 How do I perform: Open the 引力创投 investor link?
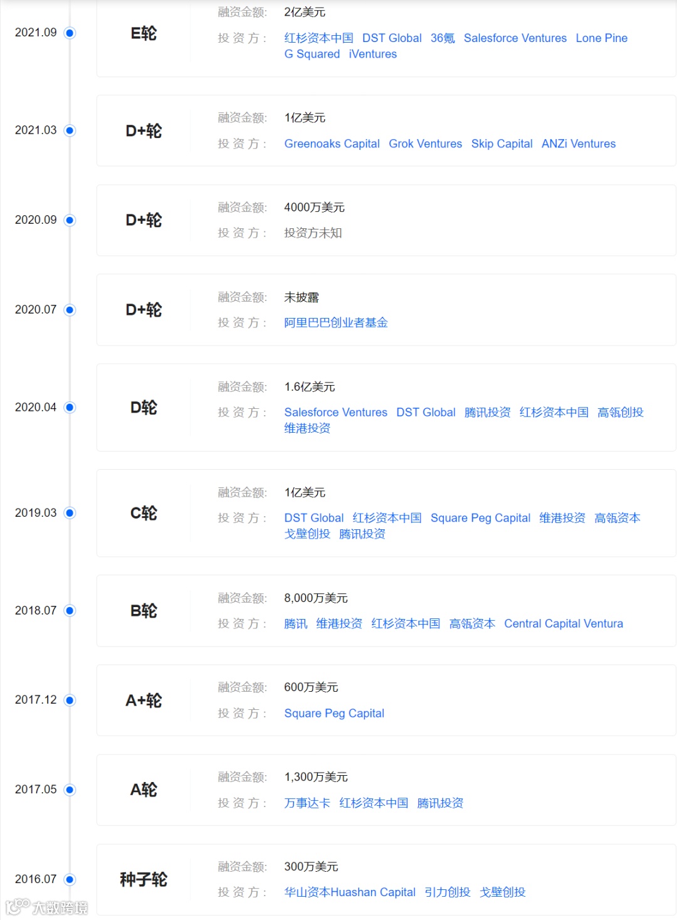(448, 892)
